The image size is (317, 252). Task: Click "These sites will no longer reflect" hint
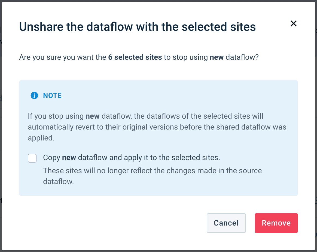pyautogui.click(x=103, y=171)
